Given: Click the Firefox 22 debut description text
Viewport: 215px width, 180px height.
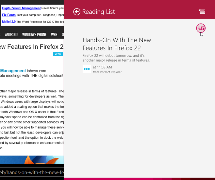Looking at the screenshot, I should coord(116,58).
